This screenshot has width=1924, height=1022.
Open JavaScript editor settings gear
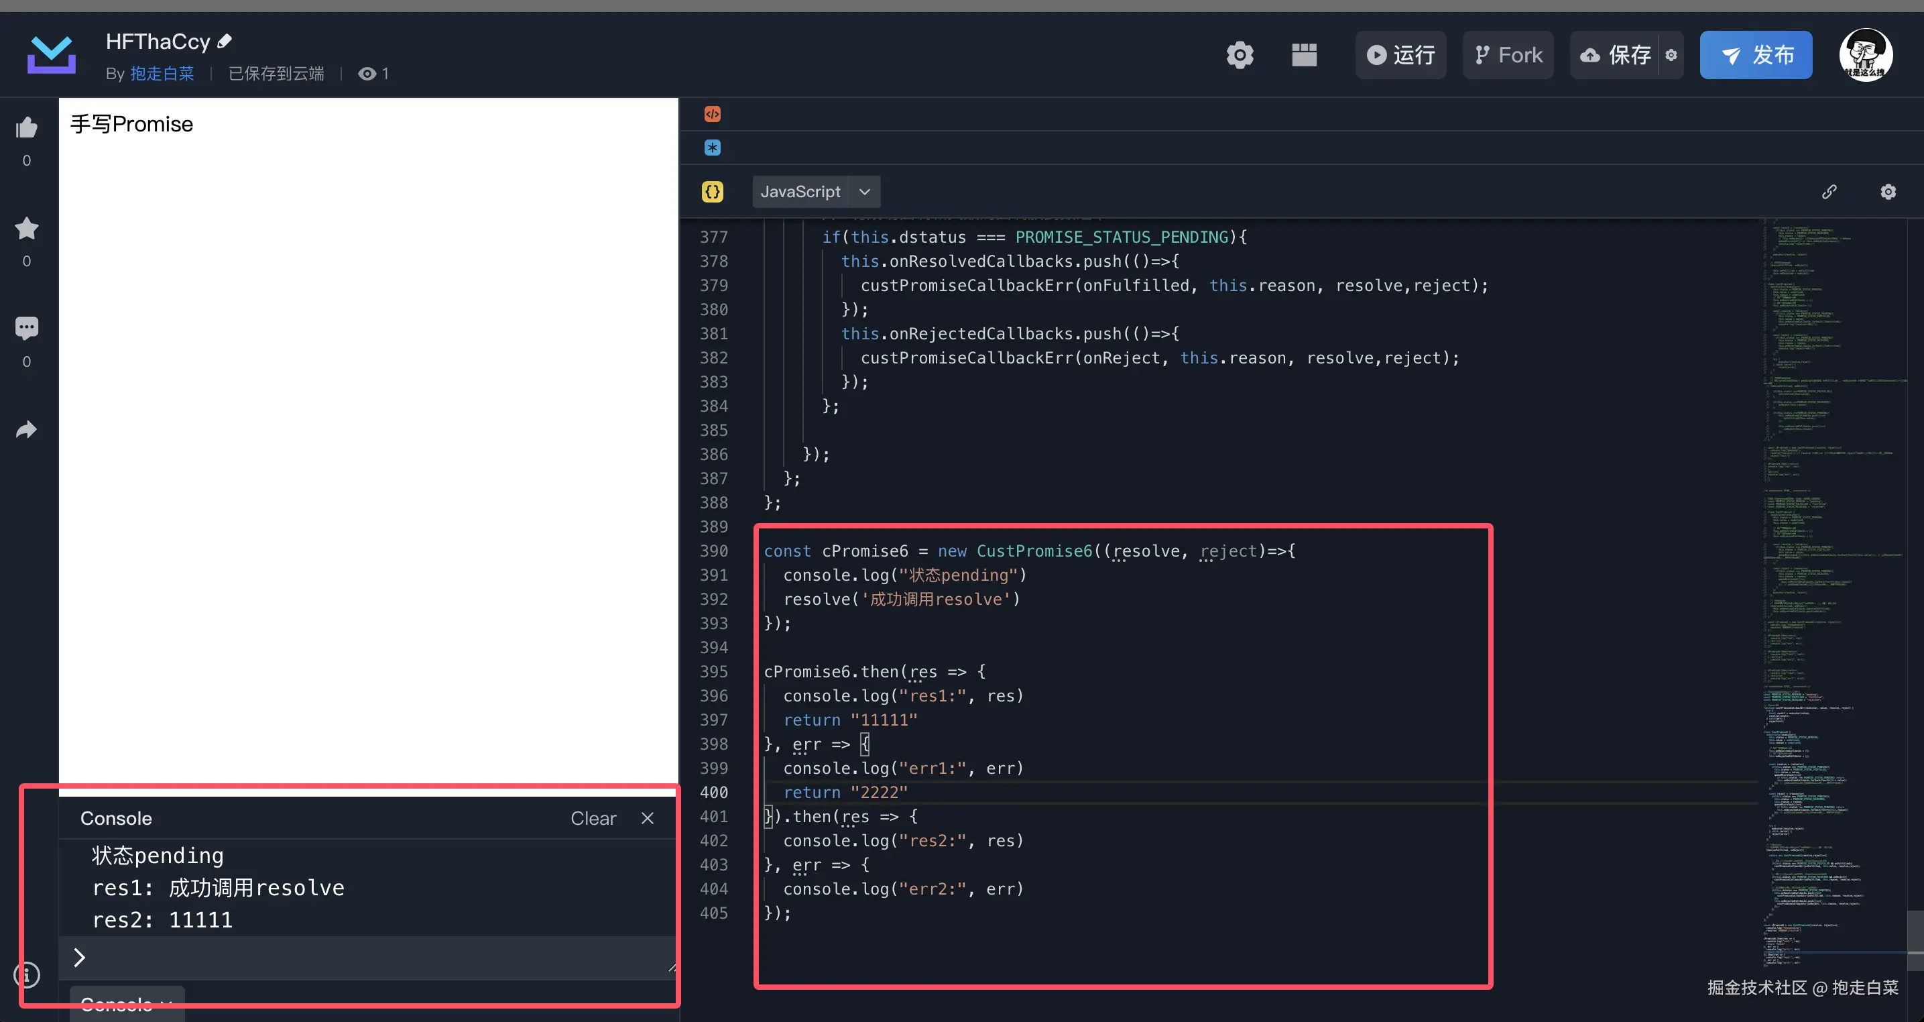pyautogui.click(x=1888, y=192)
